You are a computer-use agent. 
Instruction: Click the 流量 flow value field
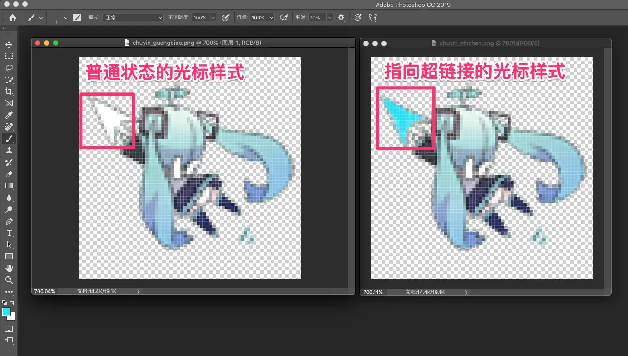[x=259, y=18]
